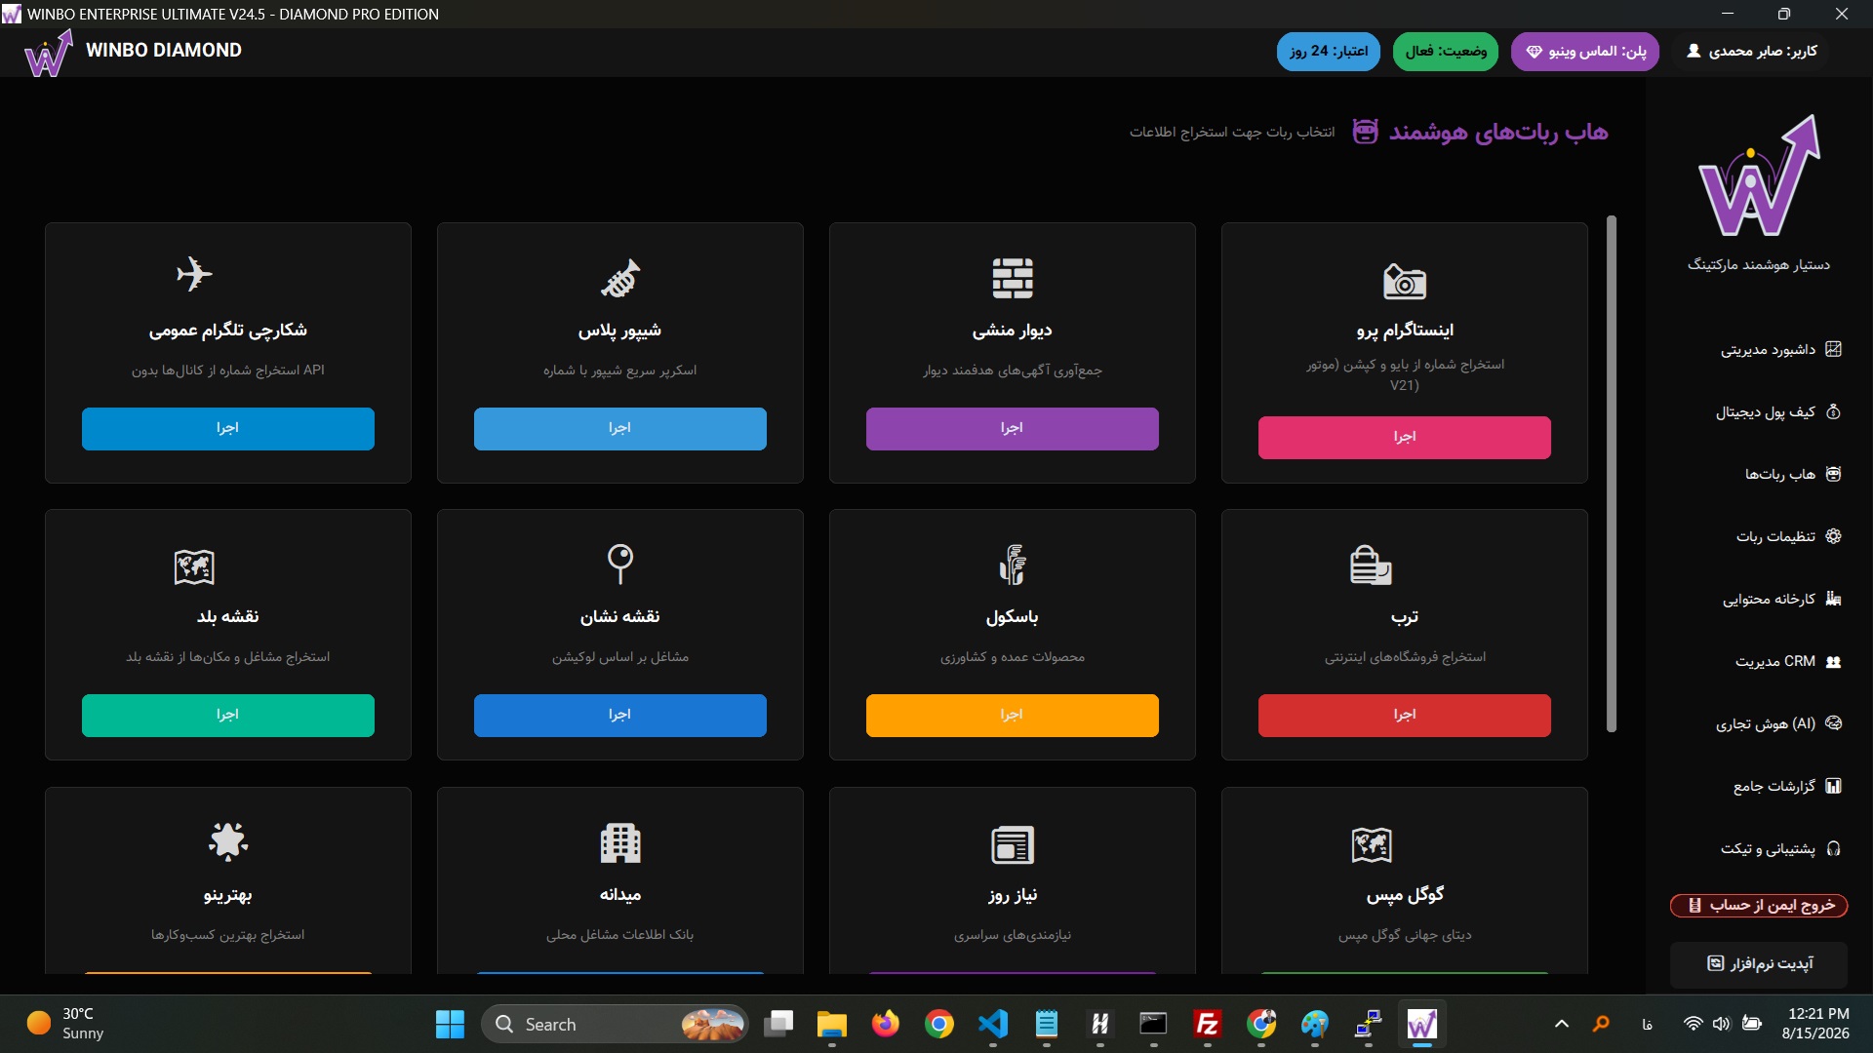Click the Diamond Winbo plan badge

1585,52
